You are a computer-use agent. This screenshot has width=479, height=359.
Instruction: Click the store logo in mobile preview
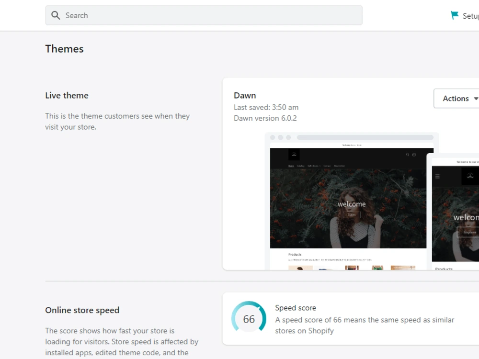click(470, 176)
